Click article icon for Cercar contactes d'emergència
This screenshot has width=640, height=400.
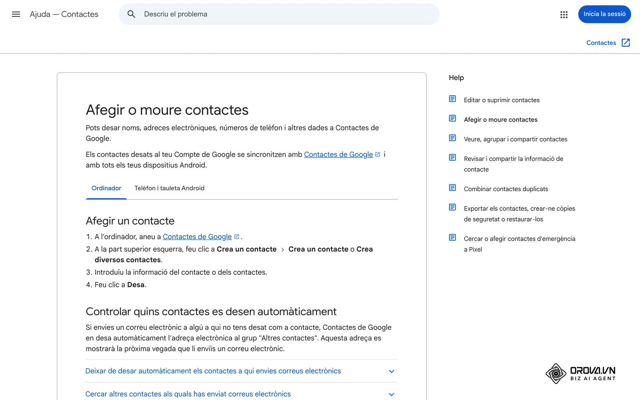pyautogui.click(x=452, y=238)
